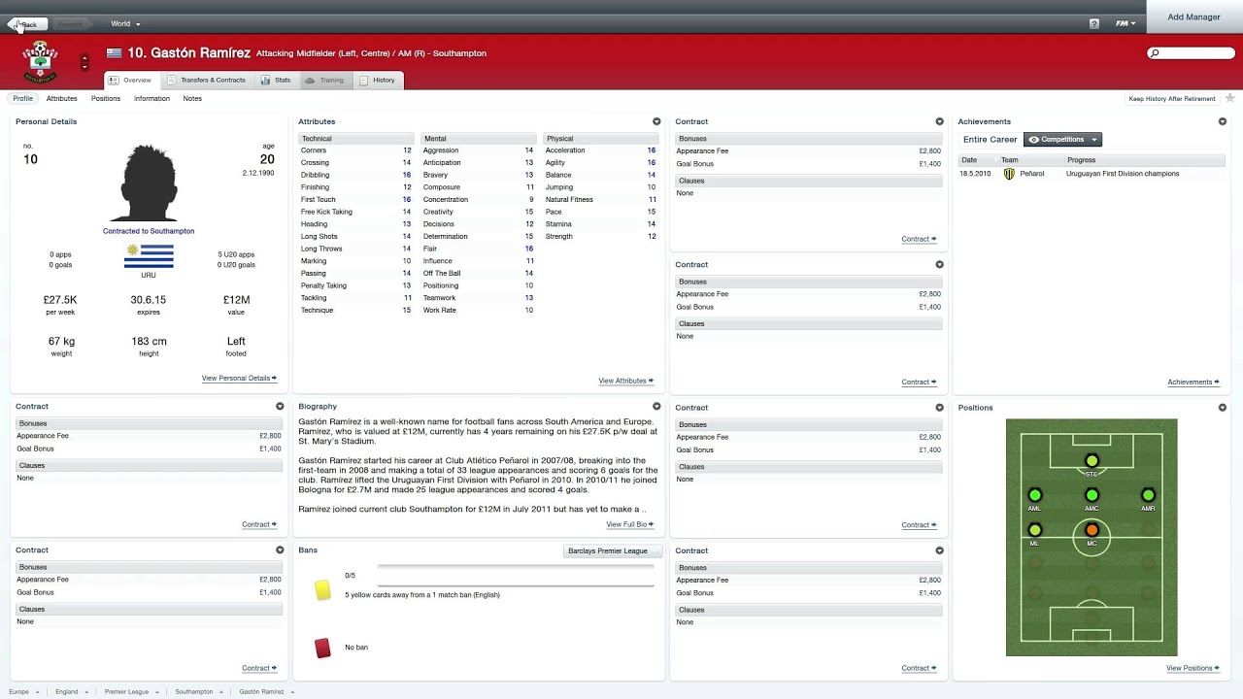Screen dimensions: 1243x699
Task: Click the Uruguay flag in Personal Details
Action: pos(149,256)
